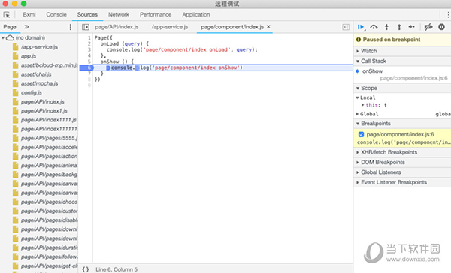Click the breakpoint marker on line 6
Screen dimensions: 451x273
86,67
